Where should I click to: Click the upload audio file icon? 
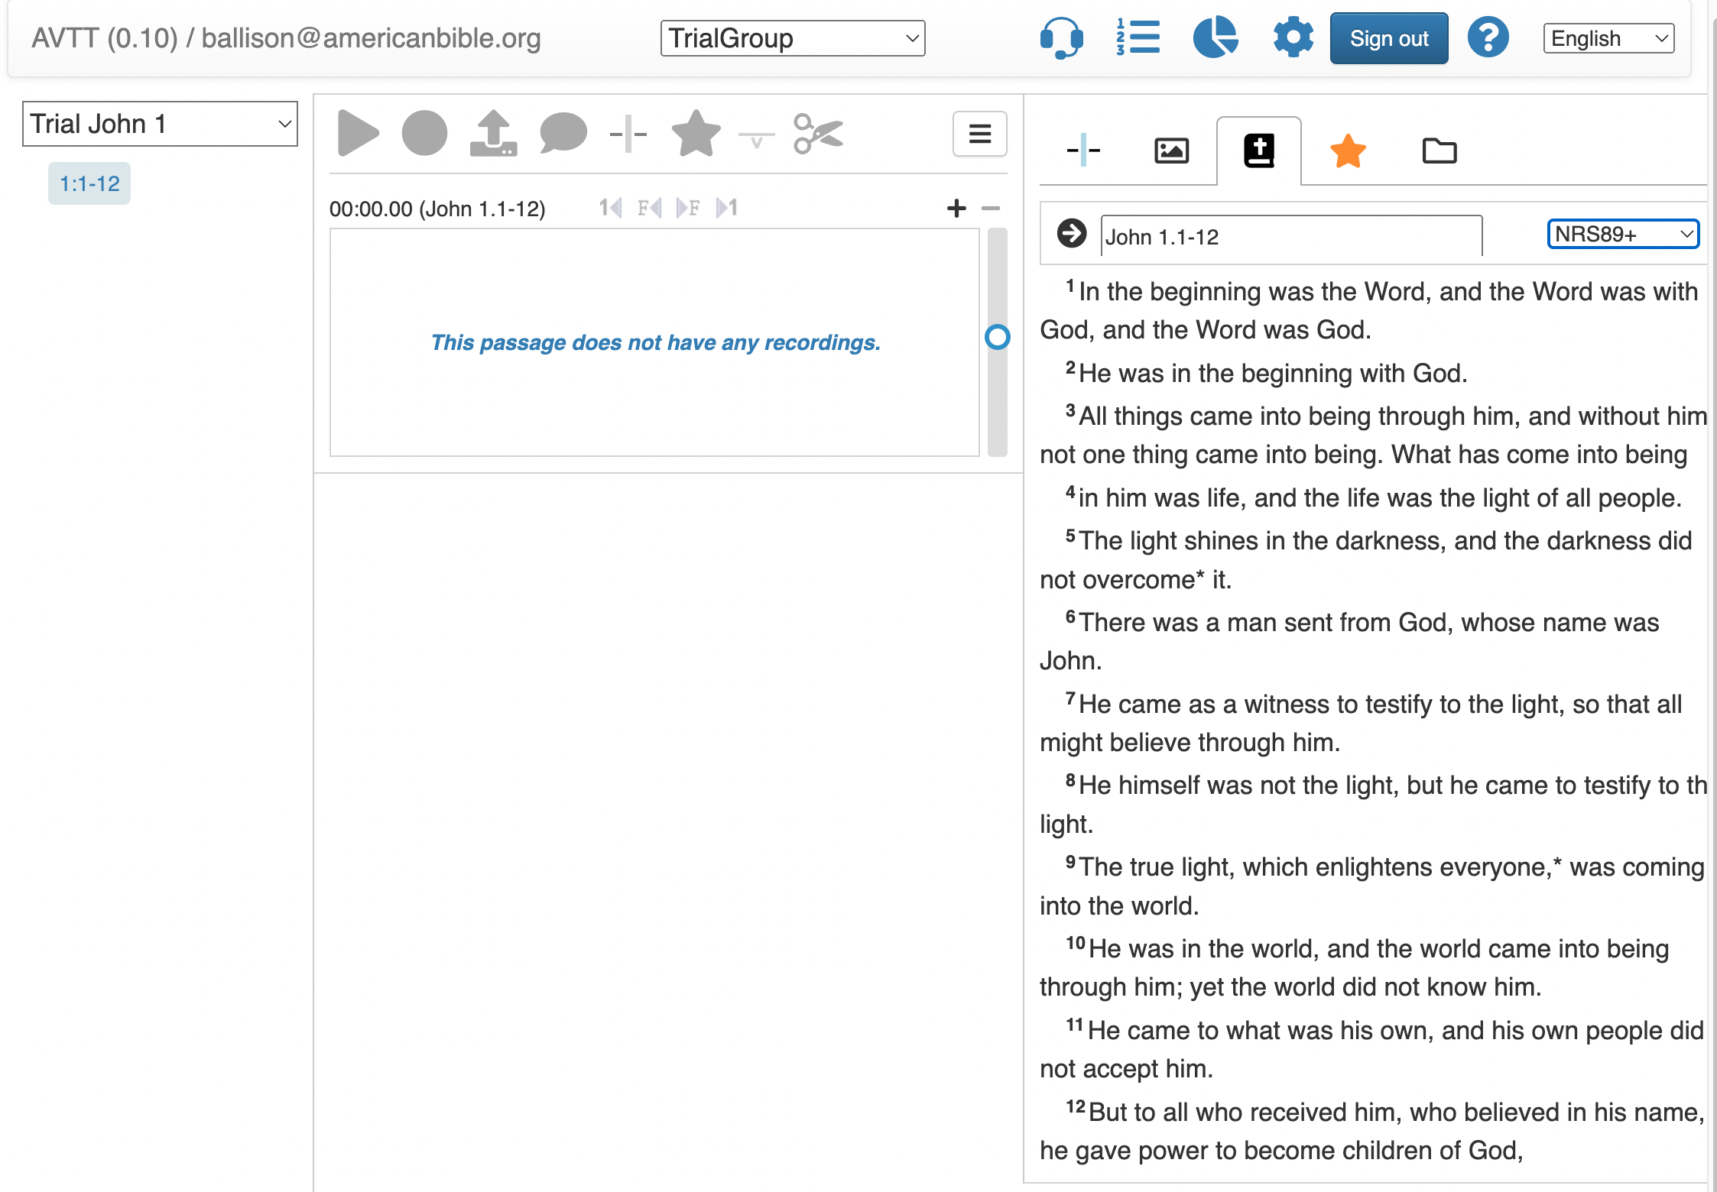tap(493, 134)
